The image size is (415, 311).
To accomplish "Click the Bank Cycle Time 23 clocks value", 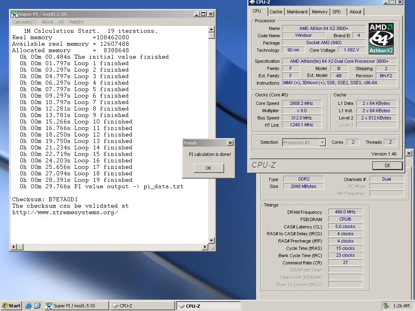I will 345,255.
